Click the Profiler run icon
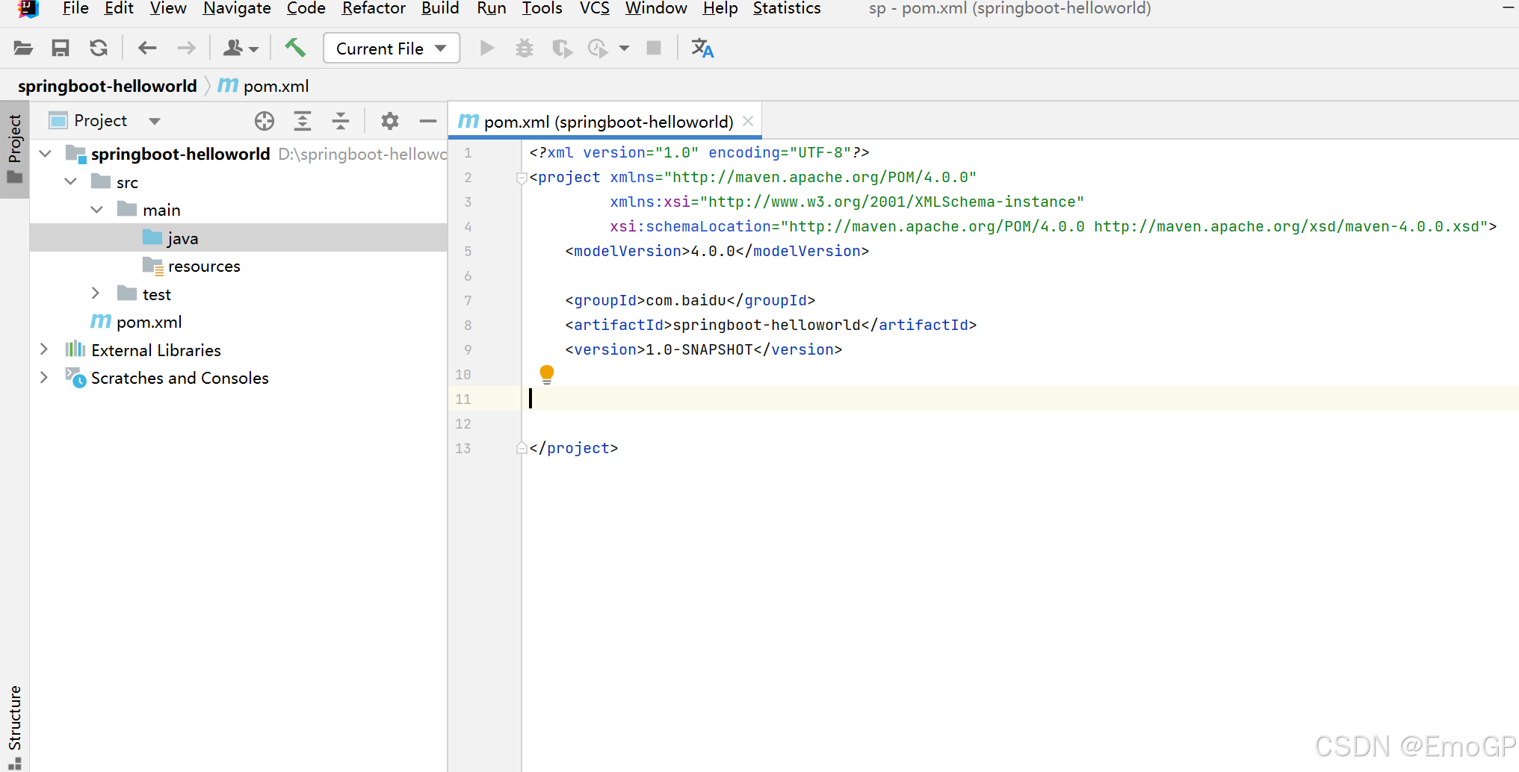The width and height of the screenshot is (1519, 772). pos(598,49)
